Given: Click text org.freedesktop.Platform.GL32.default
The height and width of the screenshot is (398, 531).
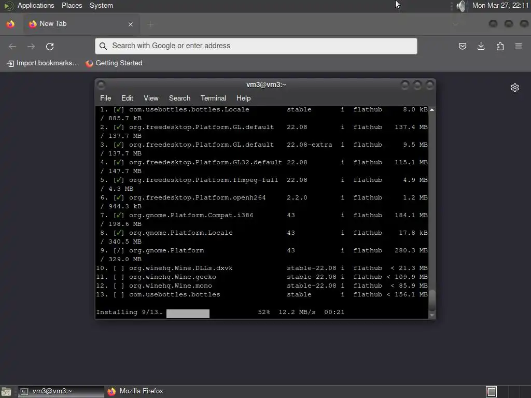Looking at the screenshot, I should [205, 162].
